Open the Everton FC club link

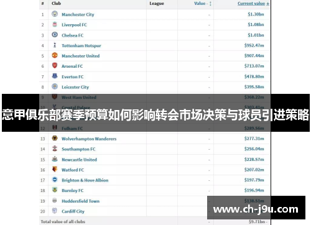click(73, 77)
